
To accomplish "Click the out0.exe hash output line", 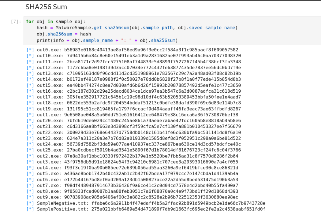I will (132, 50).
